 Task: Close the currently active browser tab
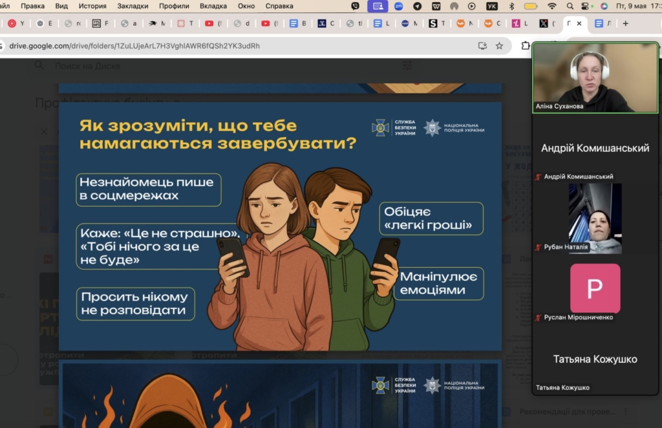579,23
